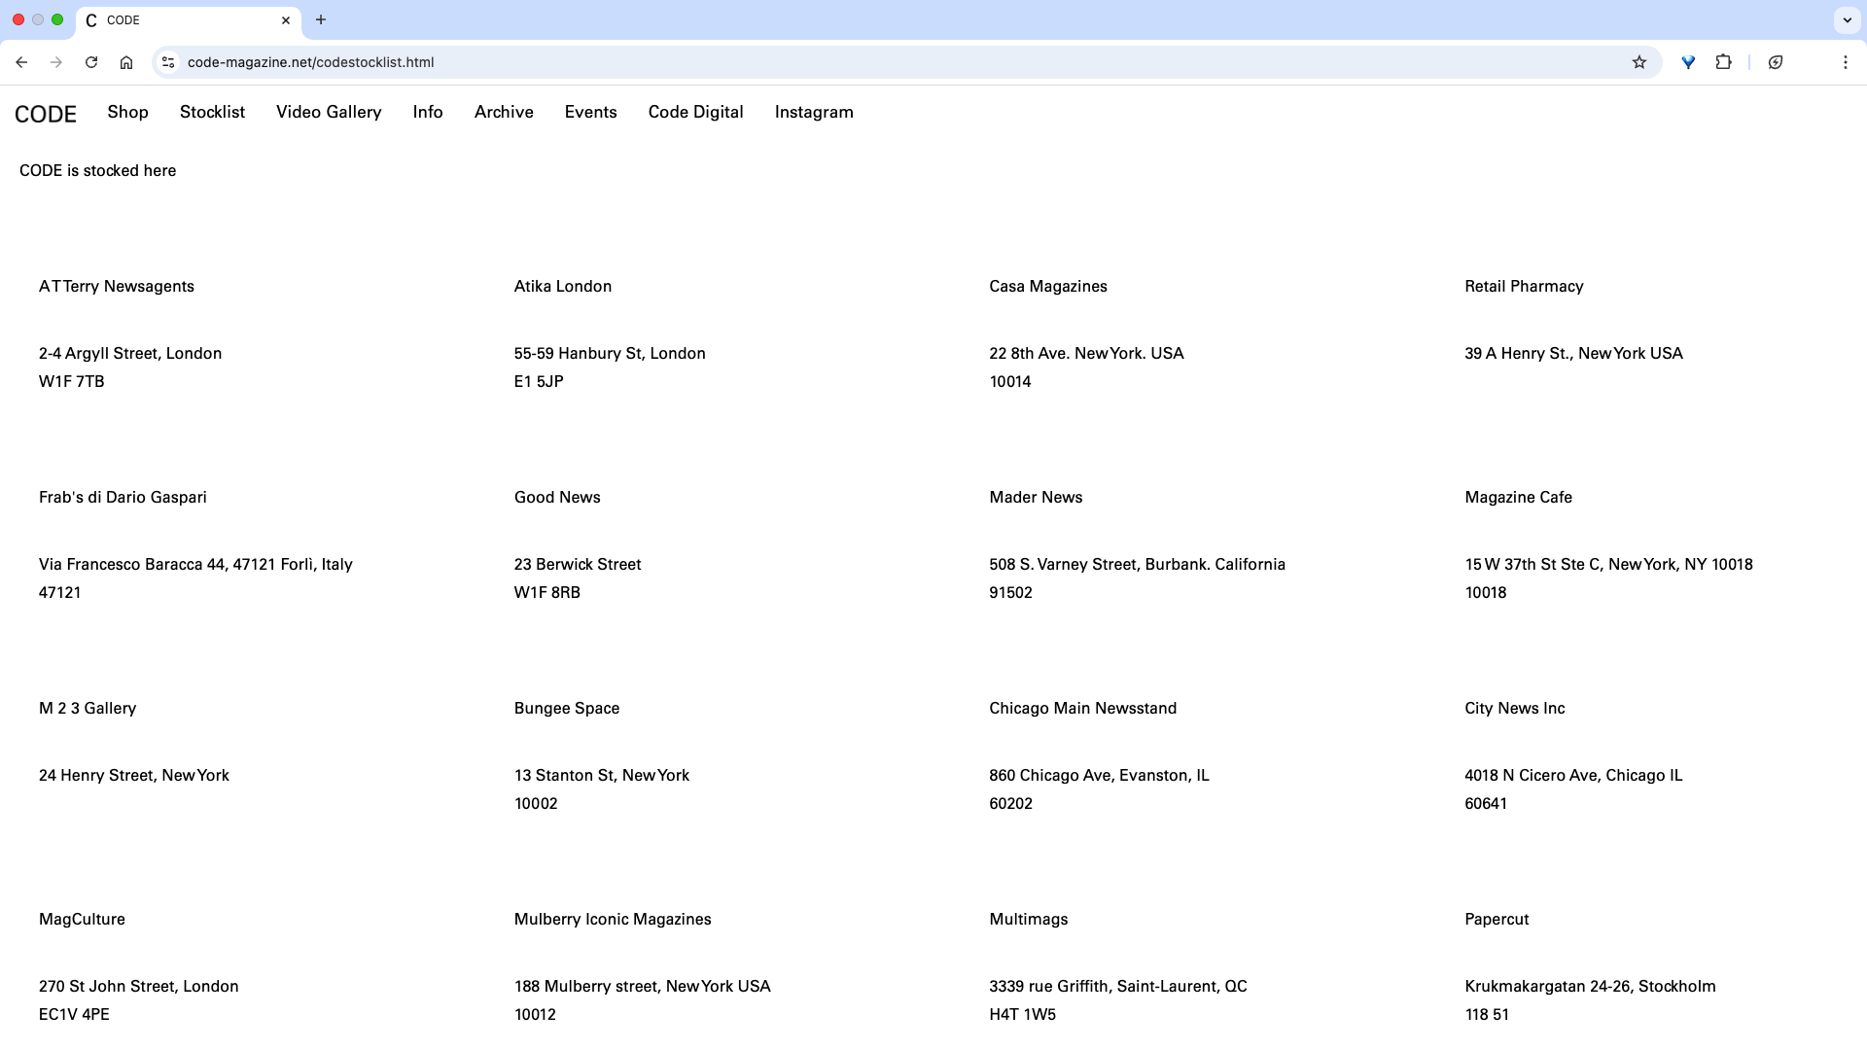Click Casa Magazines stockist name
The height and width of the screenshot is (1050, 1867).
pos(1048,287)
